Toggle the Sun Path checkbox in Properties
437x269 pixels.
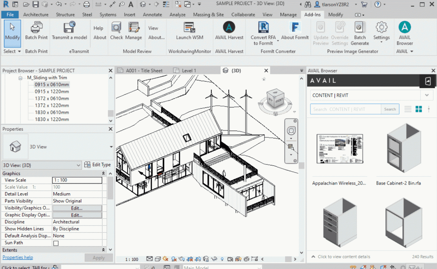[x=56, y=243]
